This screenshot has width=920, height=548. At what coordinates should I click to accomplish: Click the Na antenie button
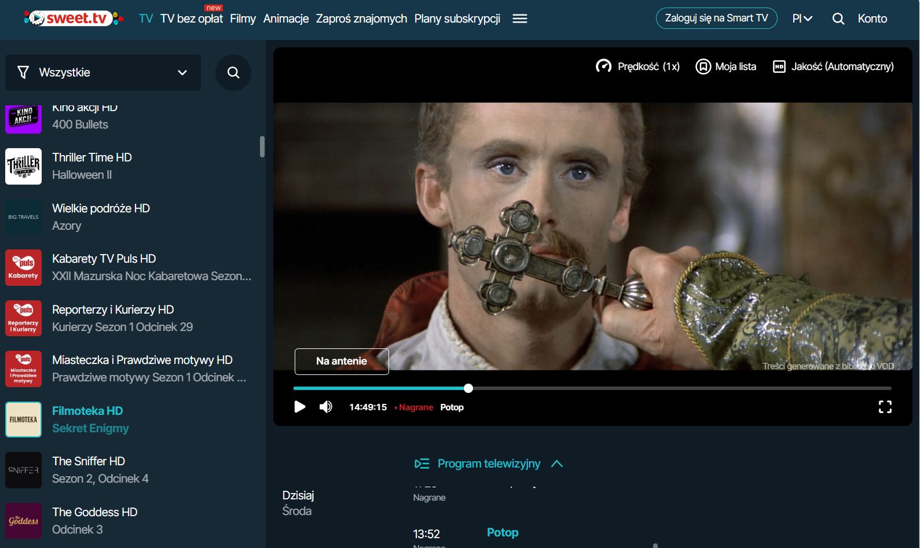point(342,361)
